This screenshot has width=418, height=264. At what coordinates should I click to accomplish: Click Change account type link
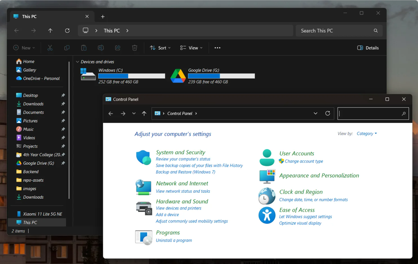click(x=304, y=161)
